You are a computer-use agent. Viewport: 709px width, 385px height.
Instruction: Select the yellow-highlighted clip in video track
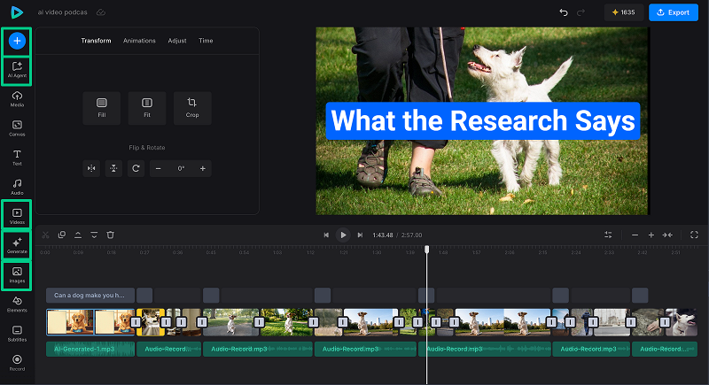coord(151,322)
